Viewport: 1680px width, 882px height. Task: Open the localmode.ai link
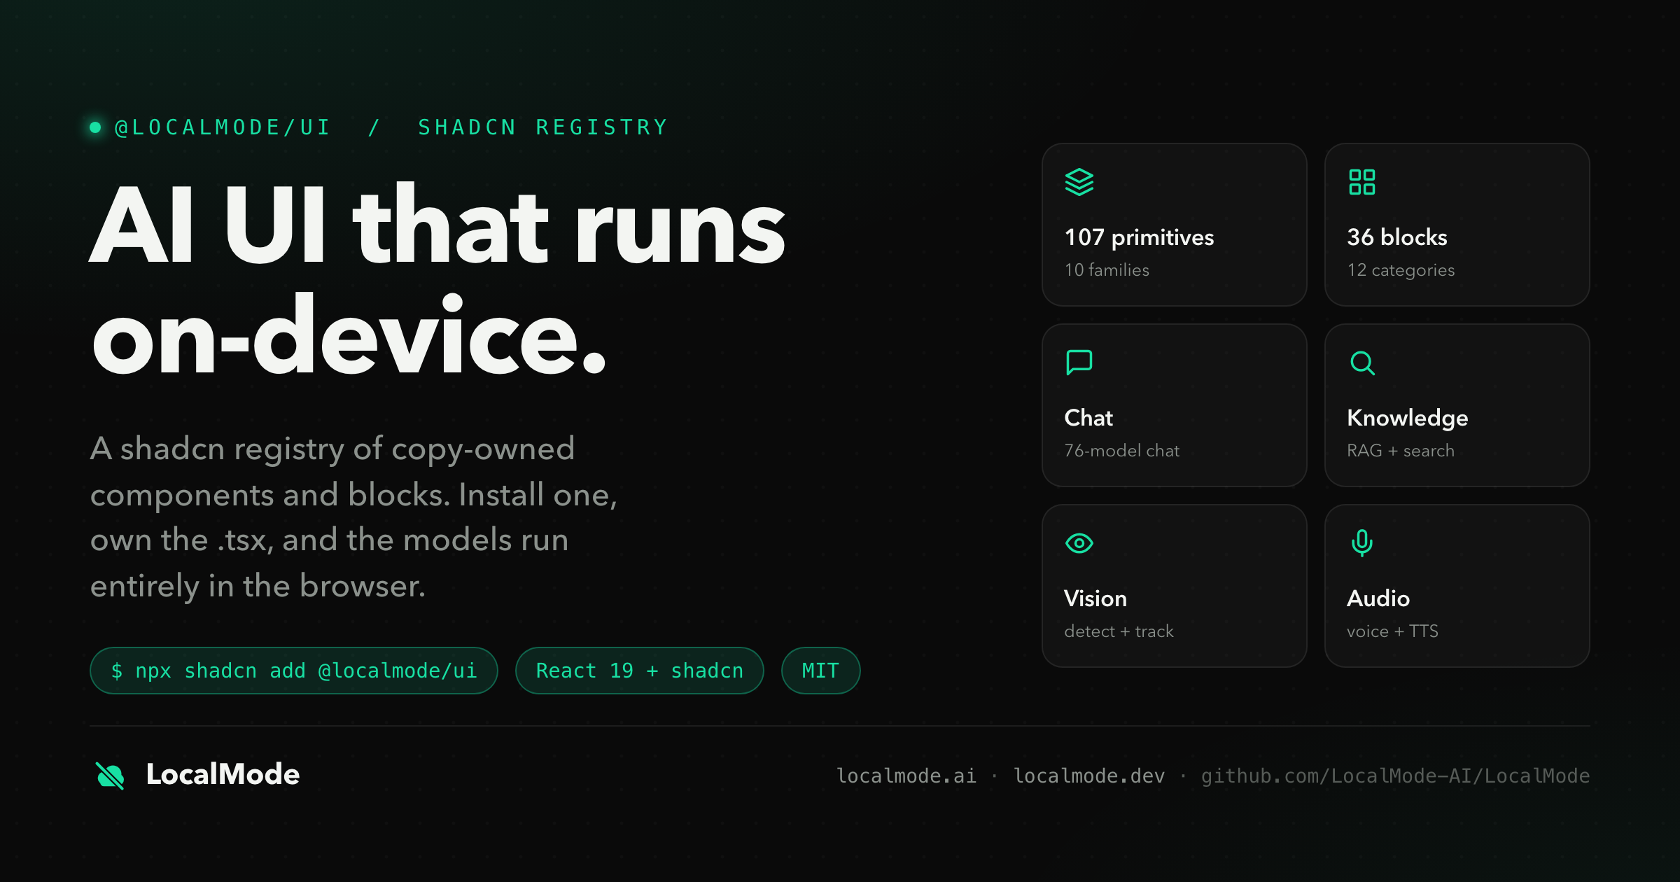tap(906, 776)
